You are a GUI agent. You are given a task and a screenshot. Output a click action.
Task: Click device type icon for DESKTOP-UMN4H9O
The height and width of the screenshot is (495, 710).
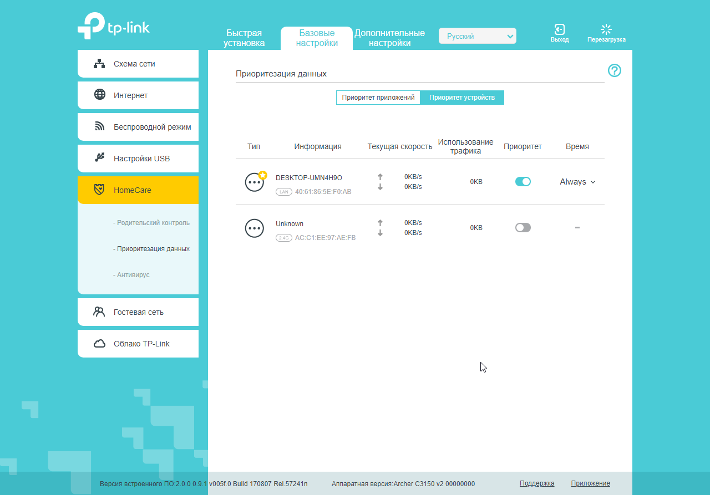tap(255, 182)
